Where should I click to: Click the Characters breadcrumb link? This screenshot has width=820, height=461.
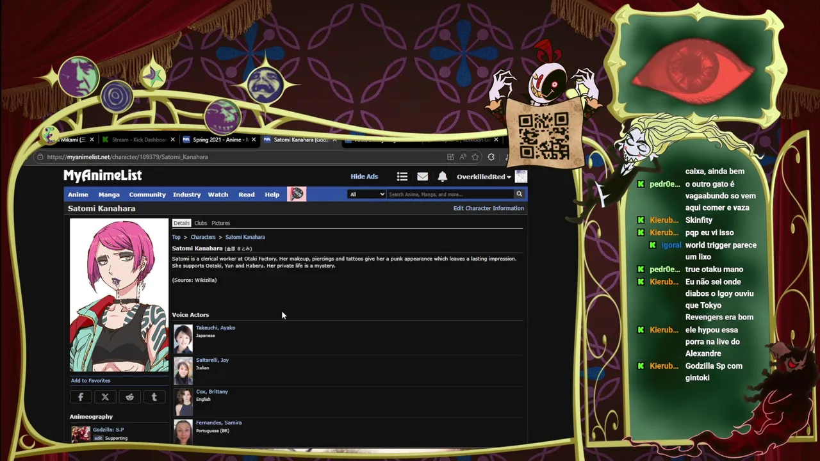(203, 237)
